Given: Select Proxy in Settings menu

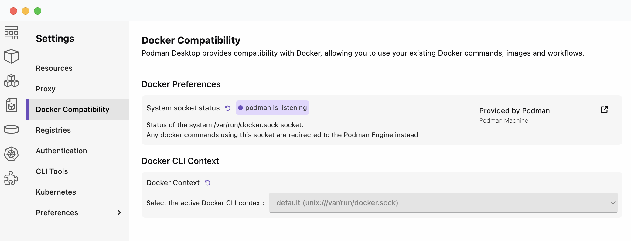Looking at the screenshot, I should 46,89.
